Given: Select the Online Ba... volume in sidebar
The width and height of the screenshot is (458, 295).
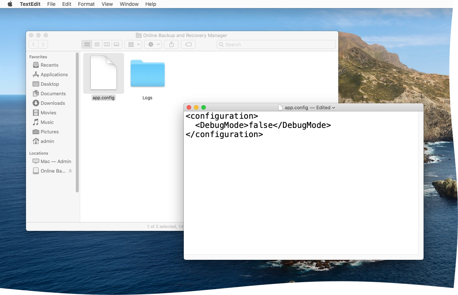Looking at the screenshot, I should (49, 171).
